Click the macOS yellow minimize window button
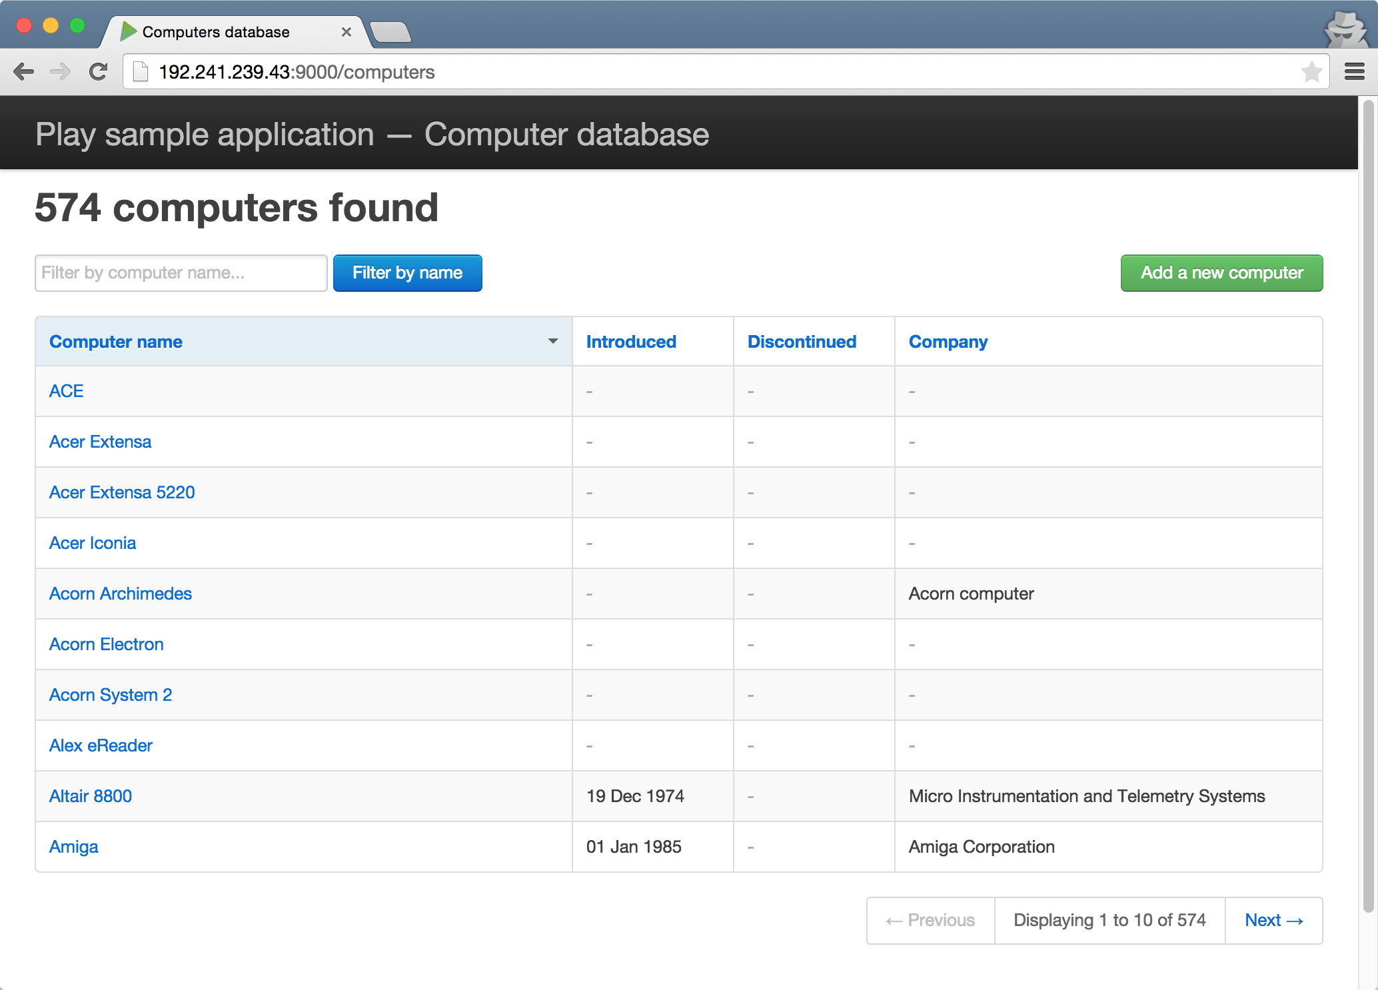Viewport: 1378px width, 990px height. click(x=51, y=25)
